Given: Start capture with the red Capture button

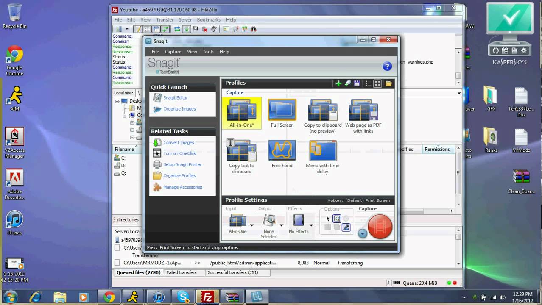Looking at the screenshot, I should (x=380, y=226).
